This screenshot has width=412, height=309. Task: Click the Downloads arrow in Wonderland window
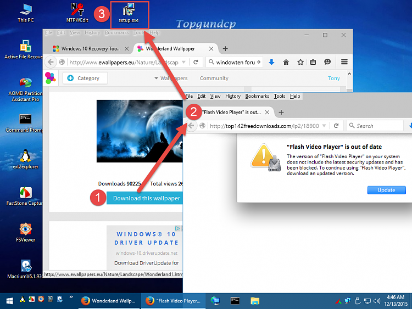[272, 62]
